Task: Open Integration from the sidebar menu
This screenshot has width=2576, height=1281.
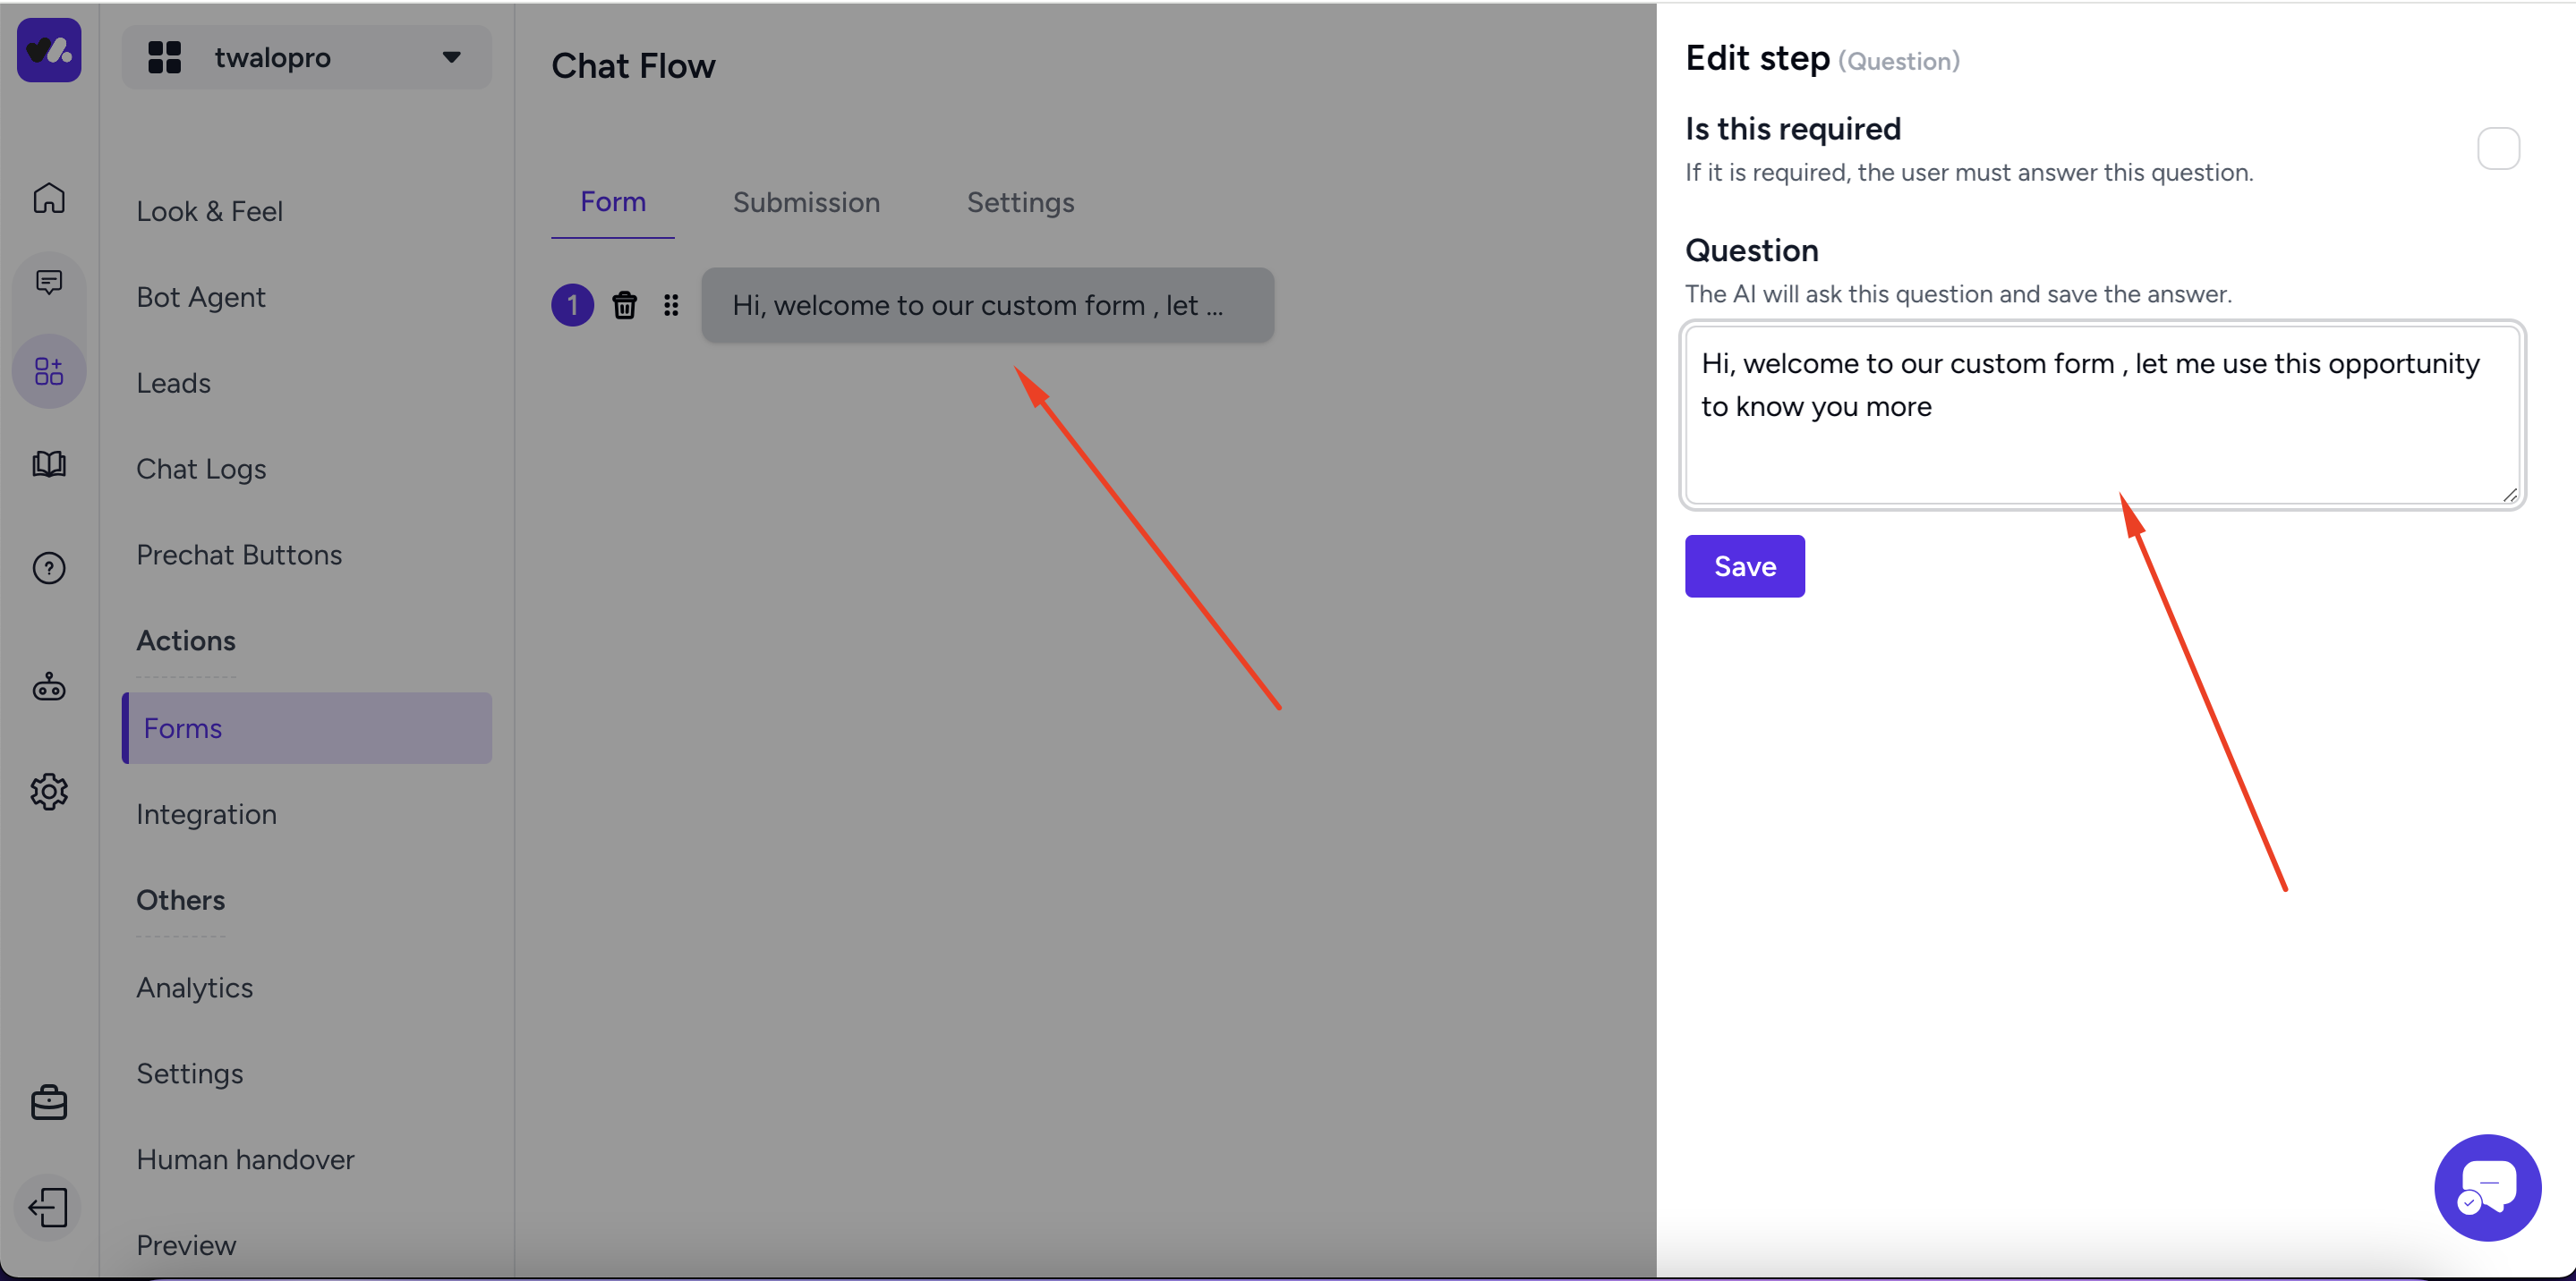Action: click(206, 814)
